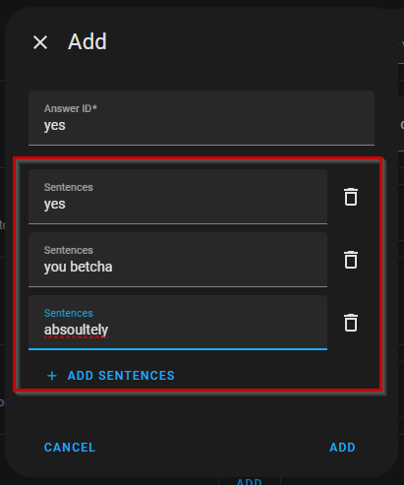The width and height of the screenshot is (404, 485).
Task: Delete the "yes" sentence row
Action: click(351, 197)
